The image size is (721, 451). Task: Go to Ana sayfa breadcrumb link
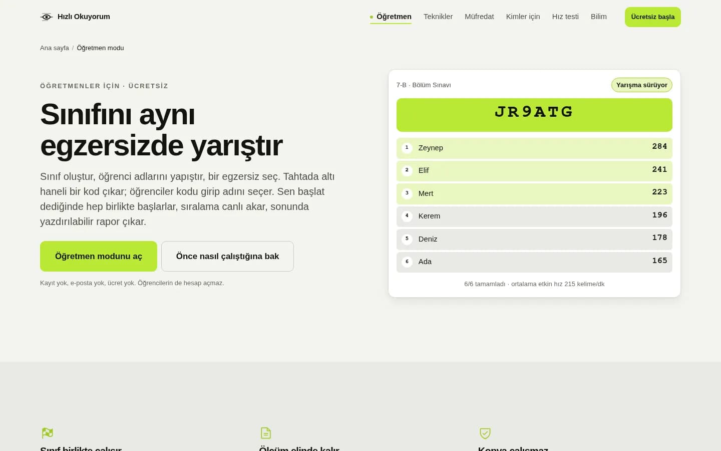tap(55, 48)
